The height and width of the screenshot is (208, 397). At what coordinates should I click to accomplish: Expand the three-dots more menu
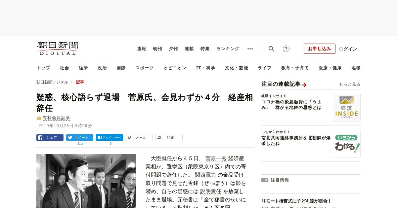(250, 49)
